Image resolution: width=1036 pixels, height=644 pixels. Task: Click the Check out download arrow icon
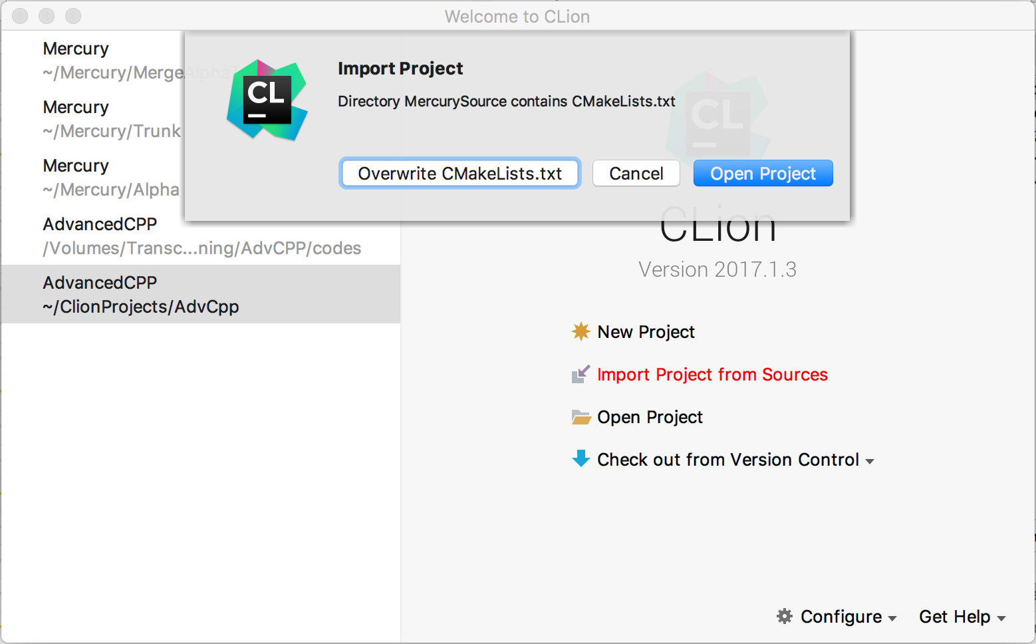point(581,458)
